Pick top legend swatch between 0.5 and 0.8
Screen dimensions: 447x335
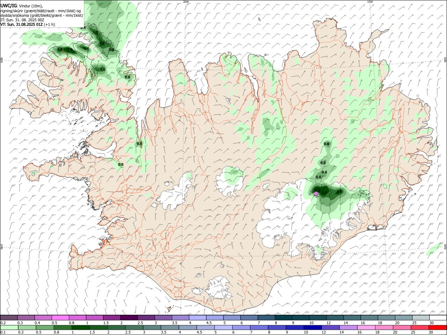[x=60, y=318]
